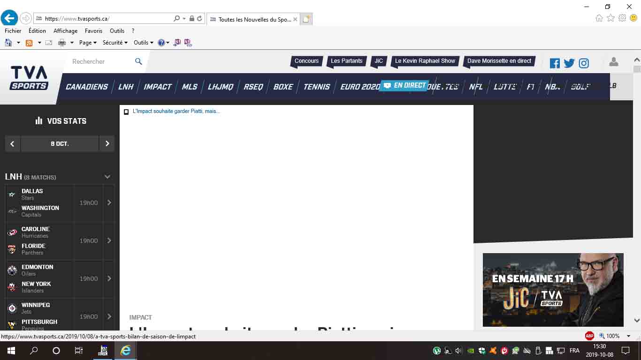Select the CANADIENS navigation tab

(x=87, y=87)
